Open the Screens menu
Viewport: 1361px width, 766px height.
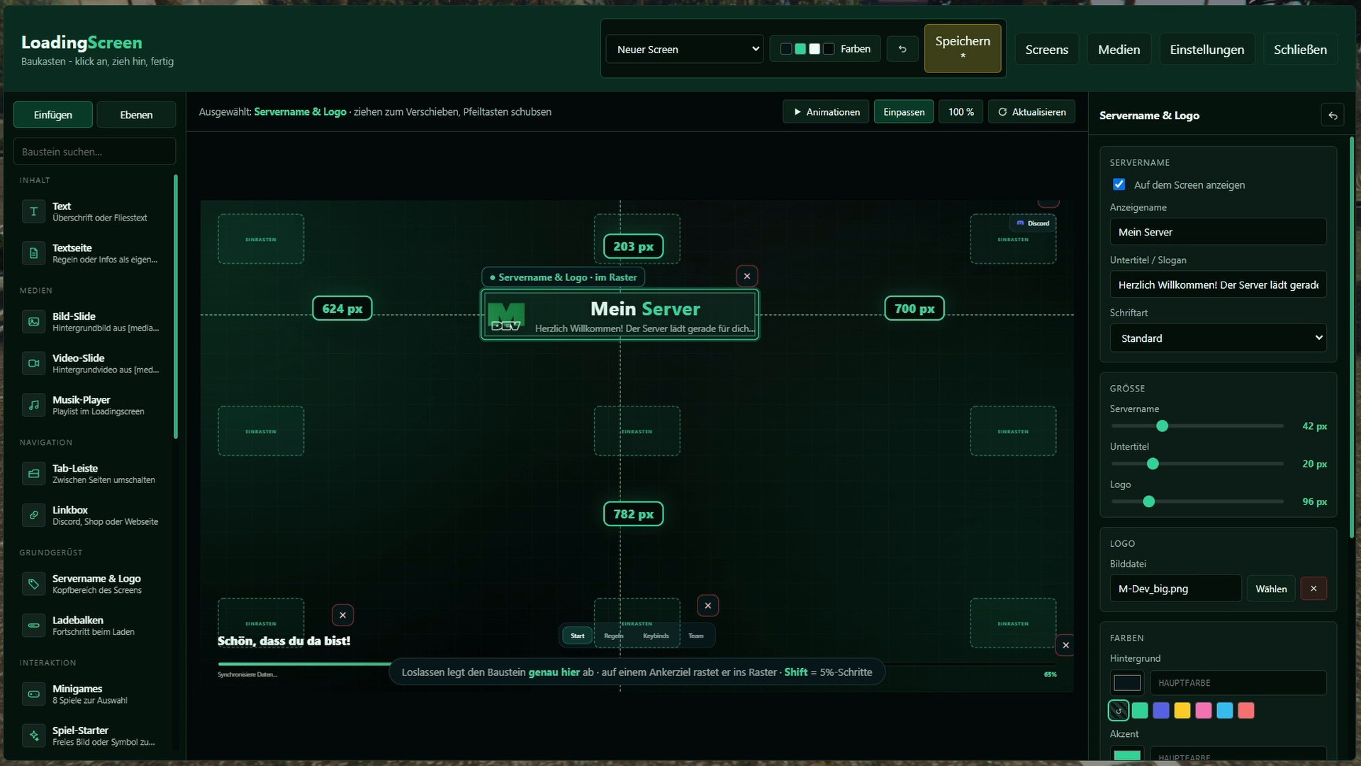[x=1046, y=50]
